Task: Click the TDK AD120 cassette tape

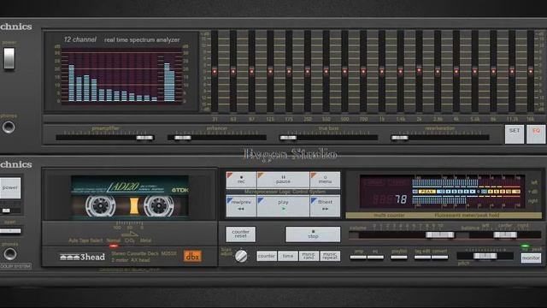Action: point(130,197)
